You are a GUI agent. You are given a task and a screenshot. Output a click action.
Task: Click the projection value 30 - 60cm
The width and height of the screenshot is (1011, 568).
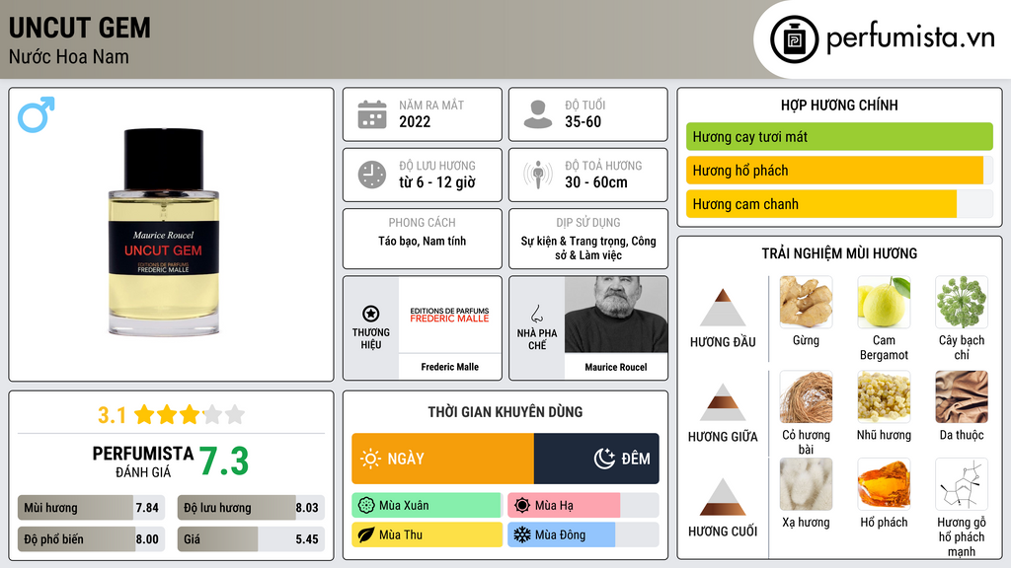click(x=595, y=182)
